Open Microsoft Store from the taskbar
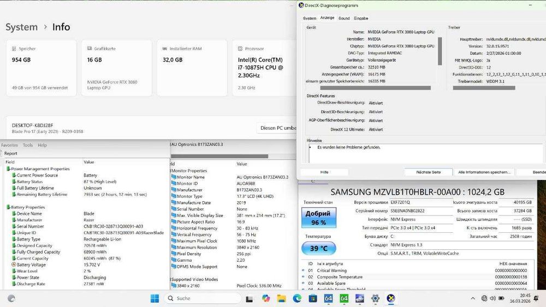Image resolution: width=546 pixels, height=307 pixels. coord(313,298)
